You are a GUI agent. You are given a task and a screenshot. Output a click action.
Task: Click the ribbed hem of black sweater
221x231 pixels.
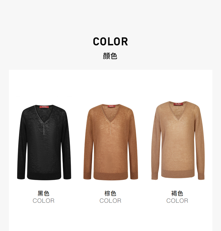[44, 176]
